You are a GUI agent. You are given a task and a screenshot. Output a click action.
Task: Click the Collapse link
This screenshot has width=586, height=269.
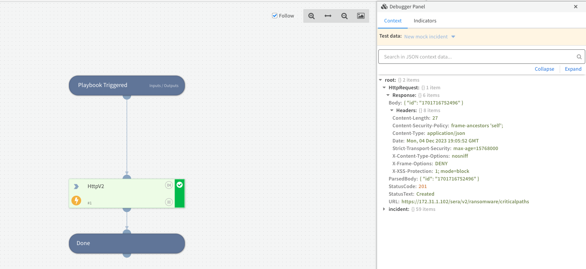tap(544, 69)
